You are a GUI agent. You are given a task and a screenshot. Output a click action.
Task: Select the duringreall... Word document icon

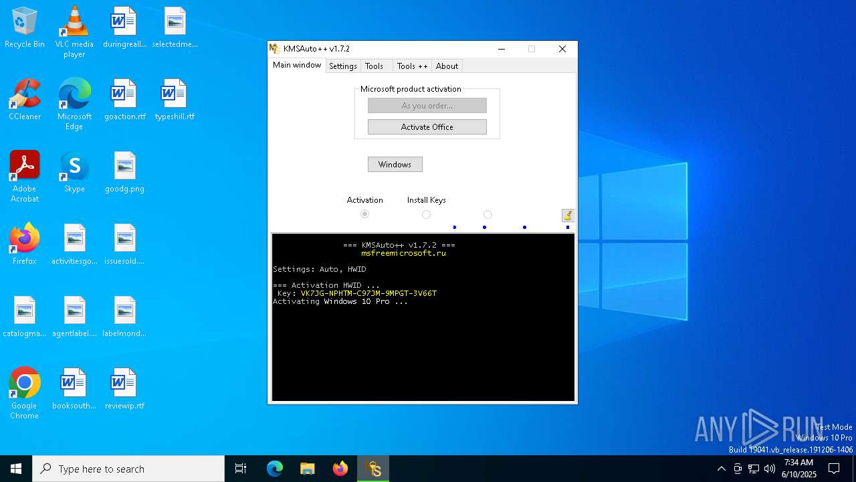[124, 28]
